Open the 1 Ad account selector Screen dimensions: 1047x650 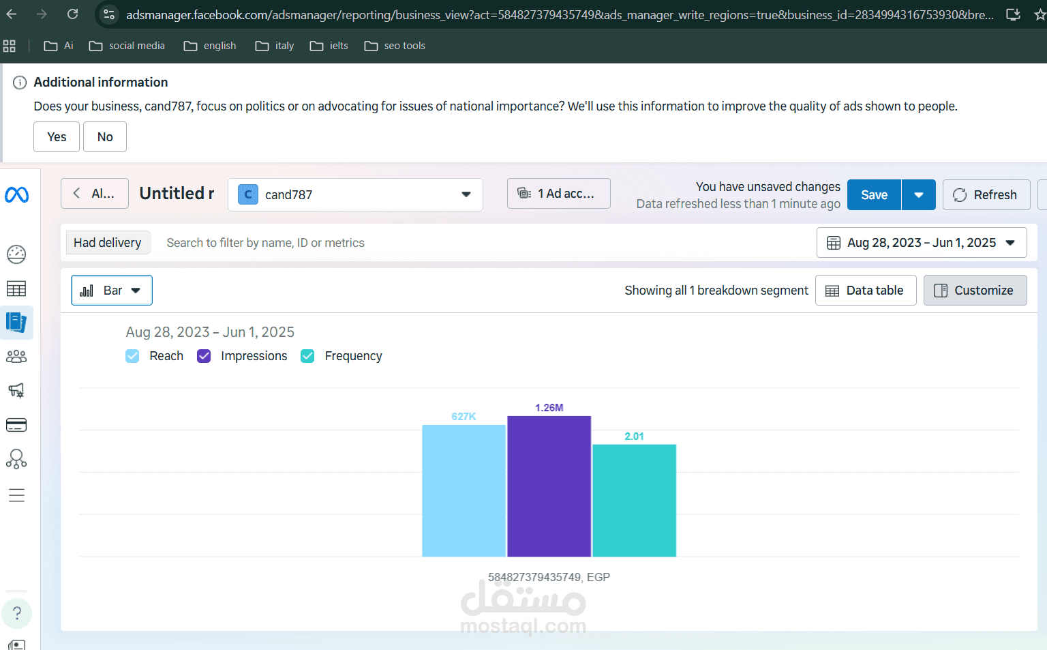point(559,194)
